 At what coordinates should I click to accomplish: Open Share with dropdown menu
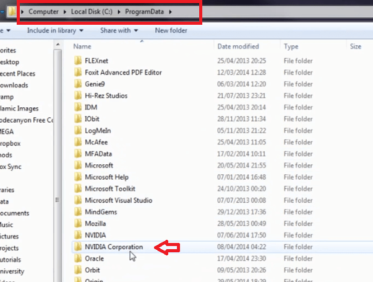pos(119,30)
